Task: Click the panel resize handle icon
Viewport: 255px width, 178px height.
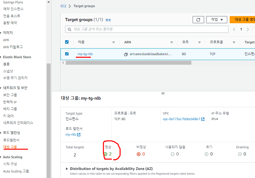Action: click(x=163, y=93)
